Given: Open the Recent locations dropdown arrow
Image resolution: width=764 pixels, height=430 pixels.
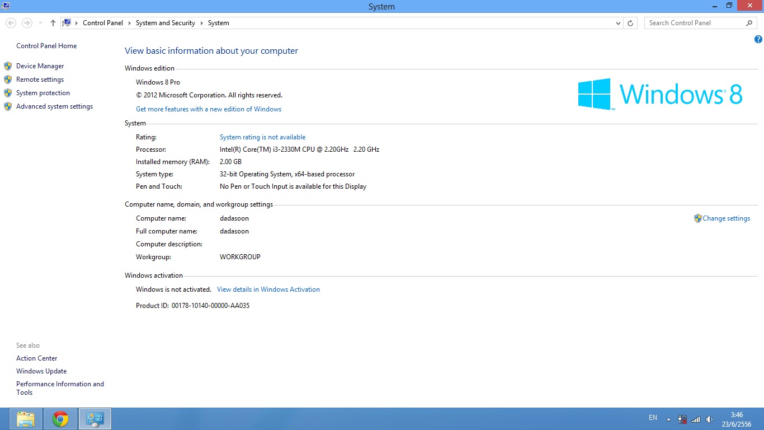Looking at the screenshot, I should click(40, 23).
